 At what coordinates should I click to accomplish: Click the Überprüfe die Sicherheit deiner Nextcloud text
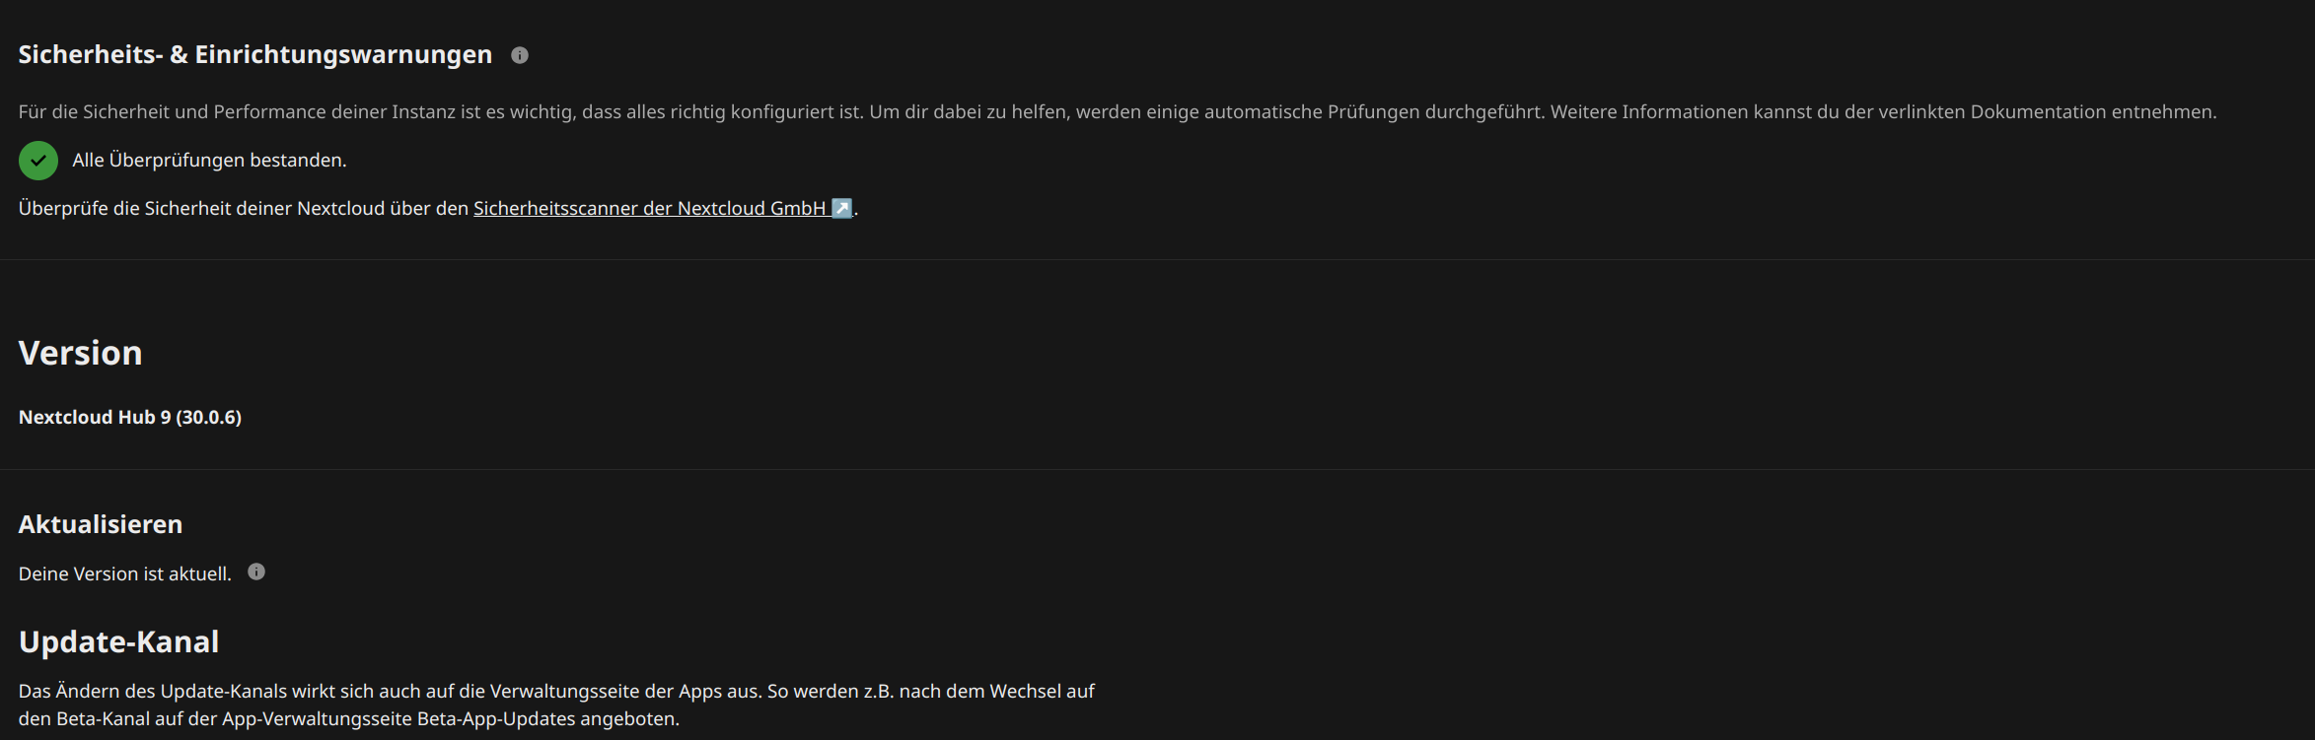pyautogui.click(x=244, y=208)
